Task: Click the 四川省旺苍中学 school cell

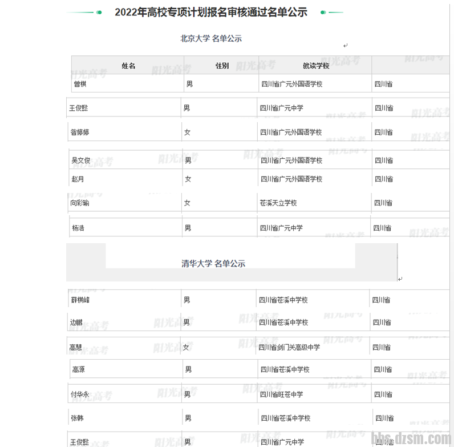Action: 282,394
